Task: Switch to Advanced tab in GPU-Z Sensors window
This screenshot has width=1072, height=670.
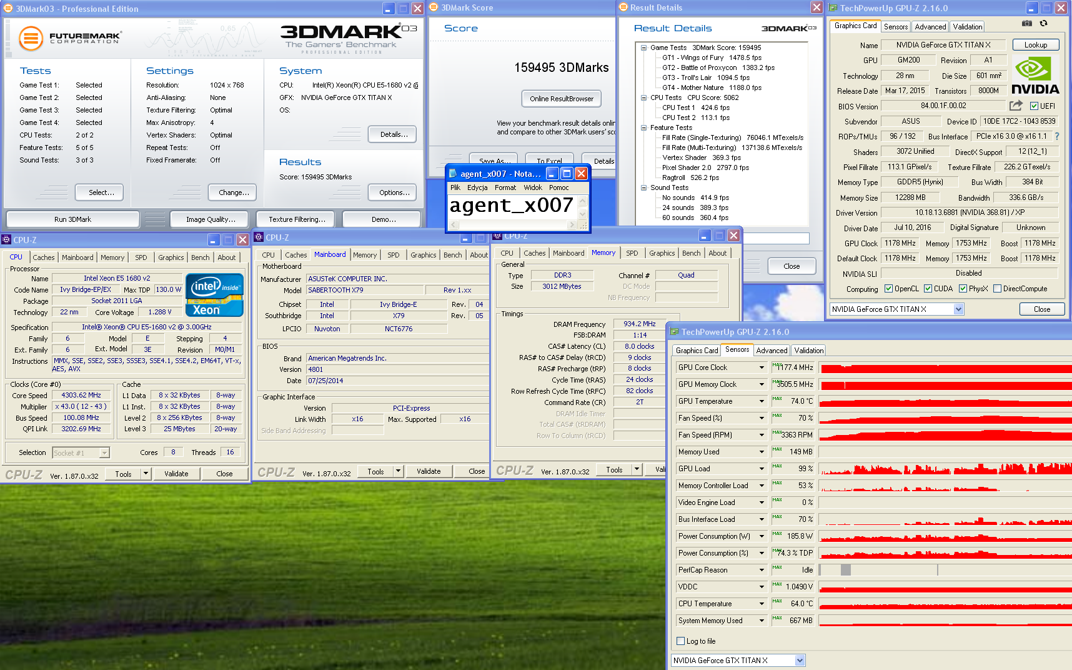Action: pyautogui.click(x=772, y=351)
